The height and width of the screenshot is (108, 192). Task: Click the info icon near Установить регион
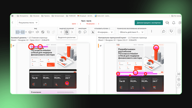click(x=109, y=29)
